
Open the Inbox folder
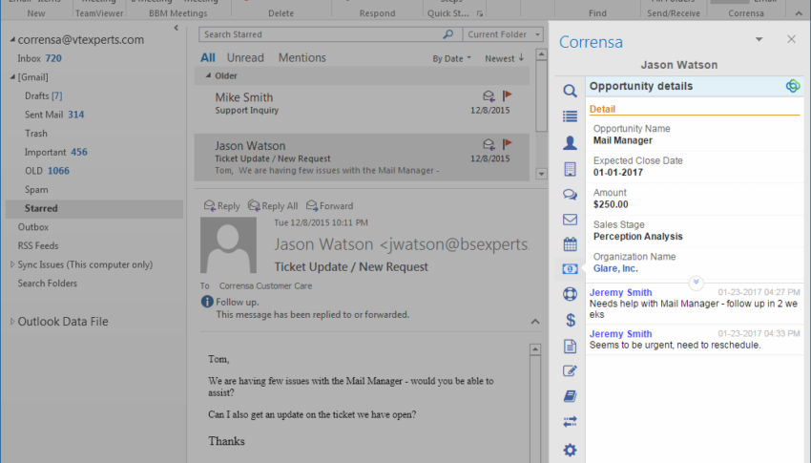(x=39, y=58)
